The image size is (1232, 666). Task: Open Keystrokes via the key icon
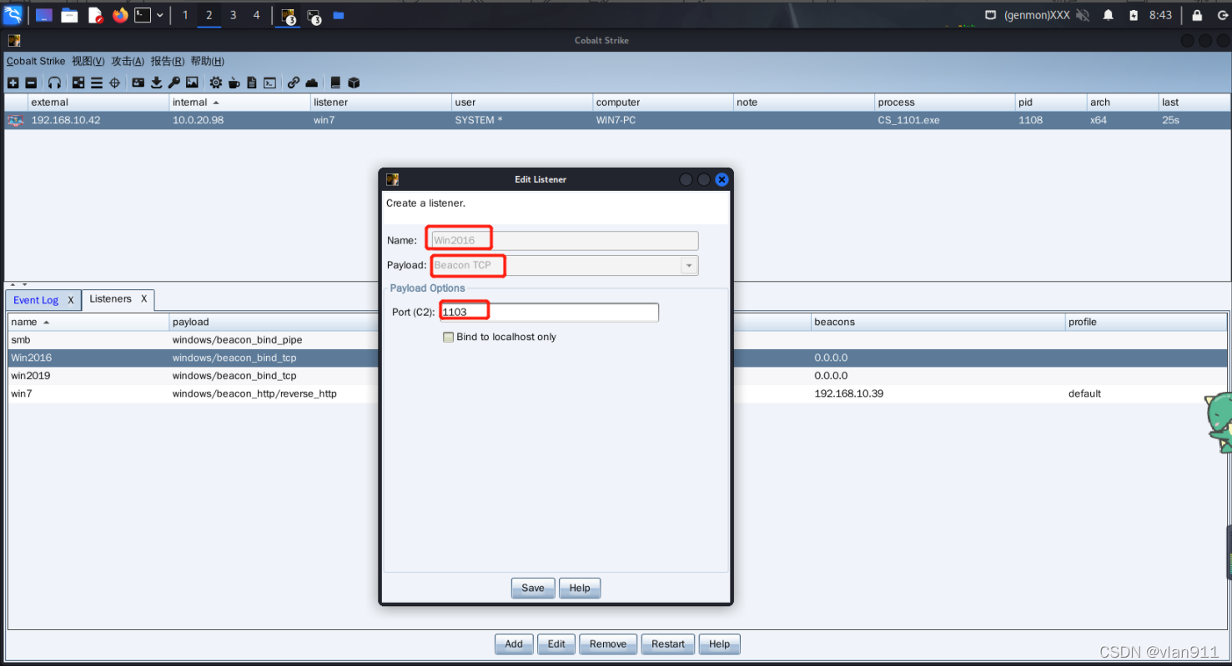coord(173,83)
